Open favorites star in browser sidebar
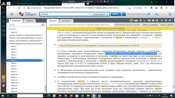The image size is (175, 98). point(4,17)
